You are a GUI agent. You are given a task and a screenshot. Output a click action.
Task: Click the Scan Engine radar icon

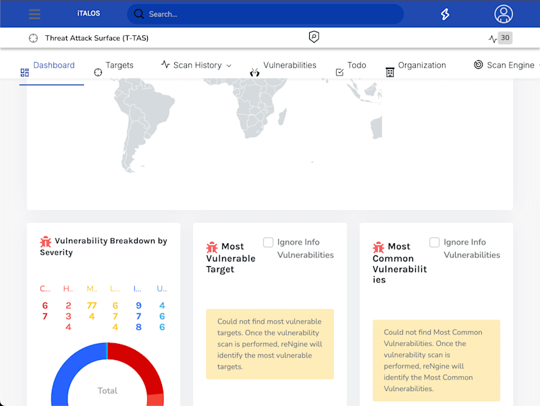click(479, 64)
